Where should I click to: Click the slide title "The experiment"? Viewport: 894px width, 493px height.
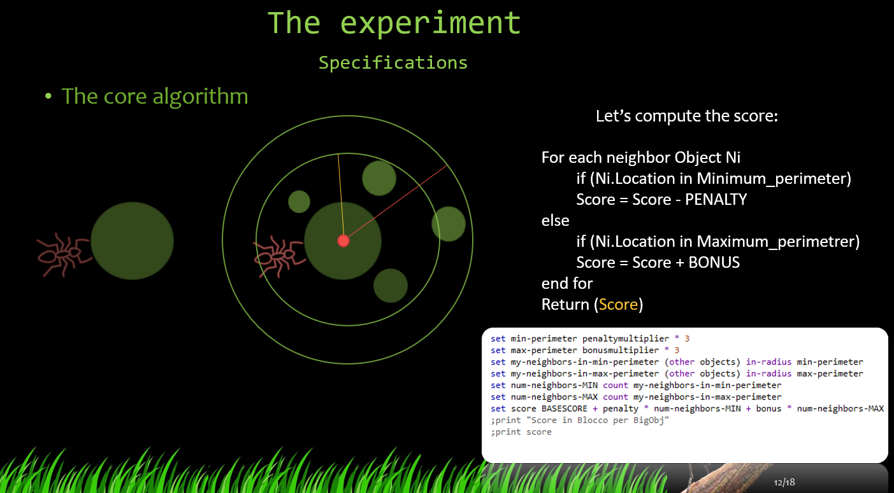coord(394,24)
